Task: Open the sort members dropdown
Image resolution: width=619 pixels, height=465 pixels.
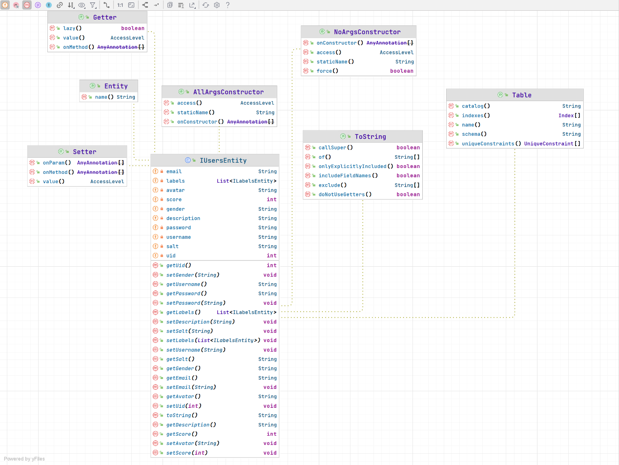Action: click(x=71, y=5)
